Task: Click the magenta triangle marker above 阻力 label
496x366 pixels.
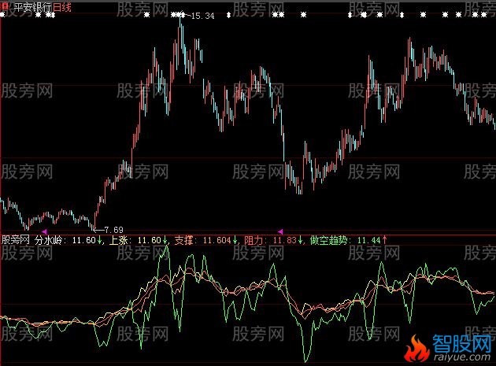Action: pos(280,231)
